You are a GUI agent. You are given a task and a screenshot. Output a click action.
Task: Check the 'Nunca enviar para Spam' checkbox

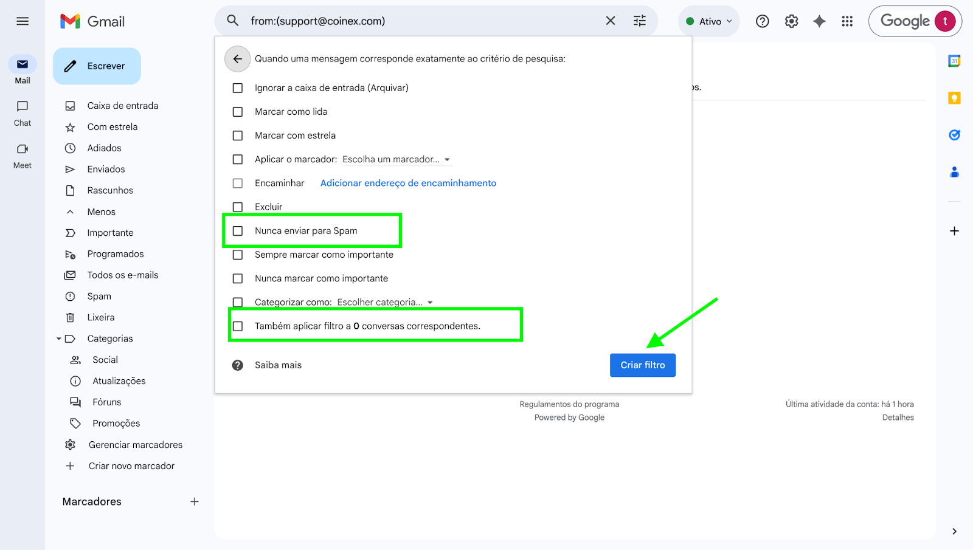coord(238,231)
